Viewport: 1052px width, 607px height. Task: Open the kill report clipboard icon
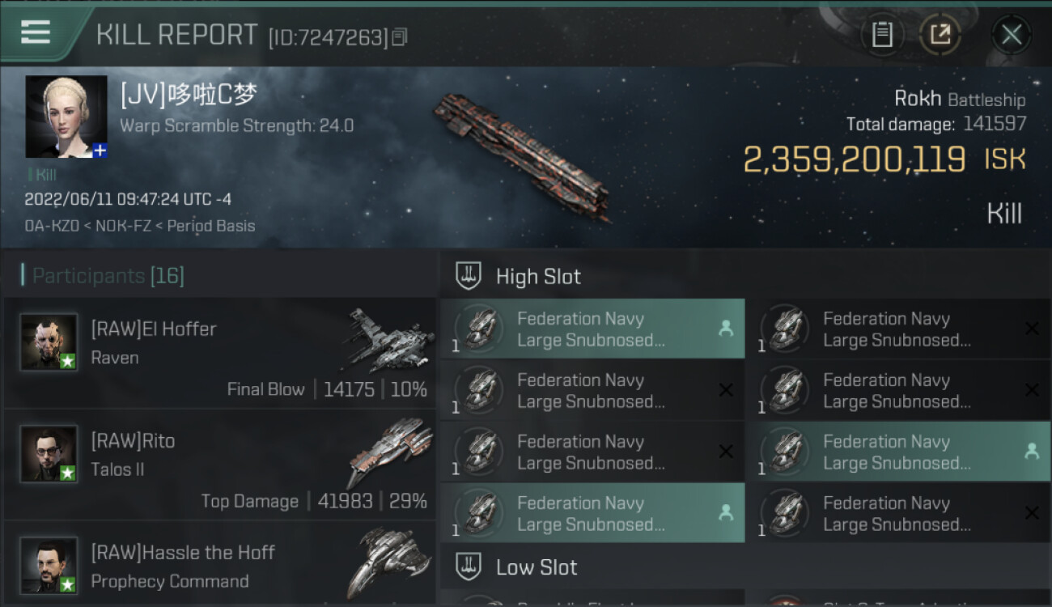click(882, 35)
